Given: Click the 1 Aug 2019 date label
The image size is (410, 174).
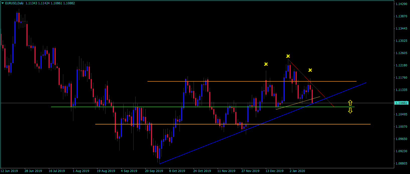Looking at the screenshot, I should 81,171.
